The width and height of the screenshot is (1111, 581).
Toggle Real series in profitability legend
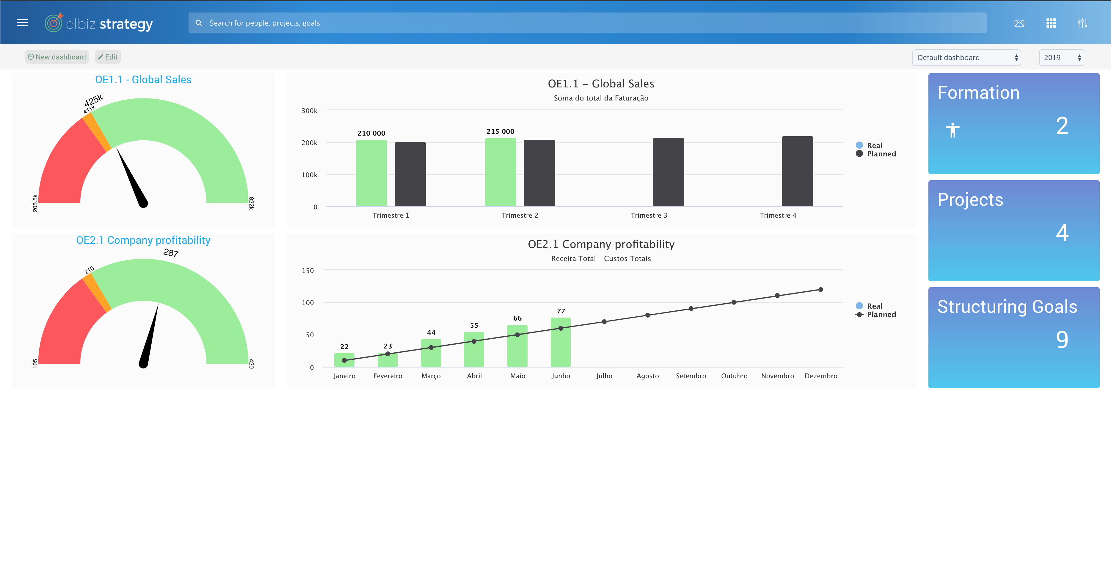(x=875, y=306)
